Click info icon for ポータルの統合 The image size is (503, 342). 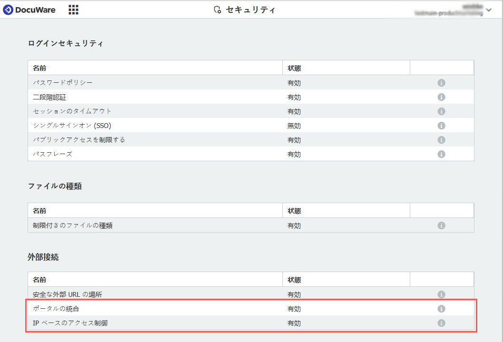coord(441,309)
